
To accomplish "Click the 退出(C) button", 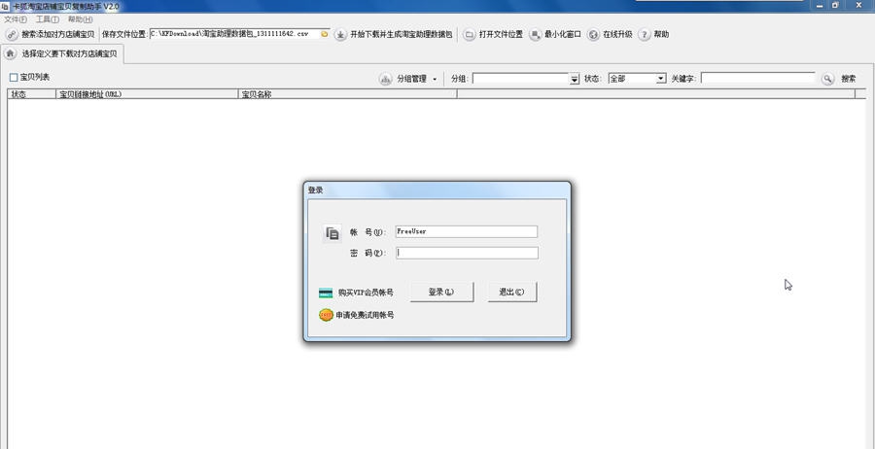I will pyautogui.click(x=511, y=293).
